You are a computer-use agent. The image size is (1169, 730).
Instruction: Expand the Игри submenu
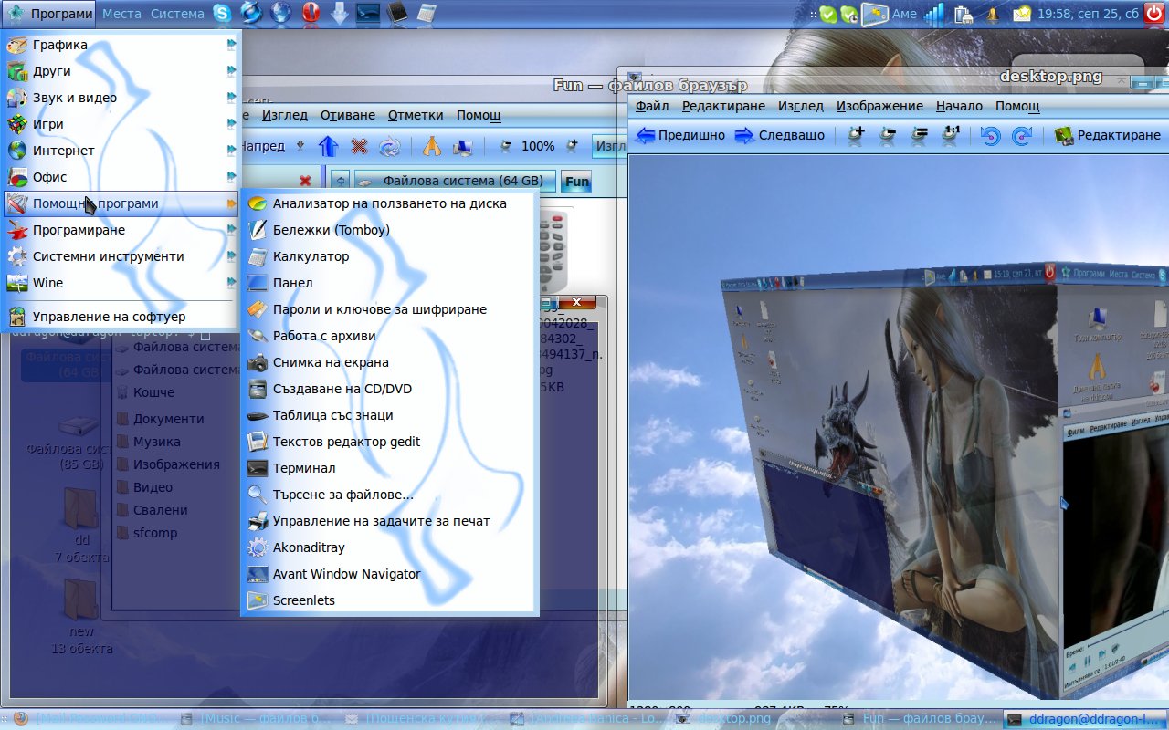coord(121,124)
